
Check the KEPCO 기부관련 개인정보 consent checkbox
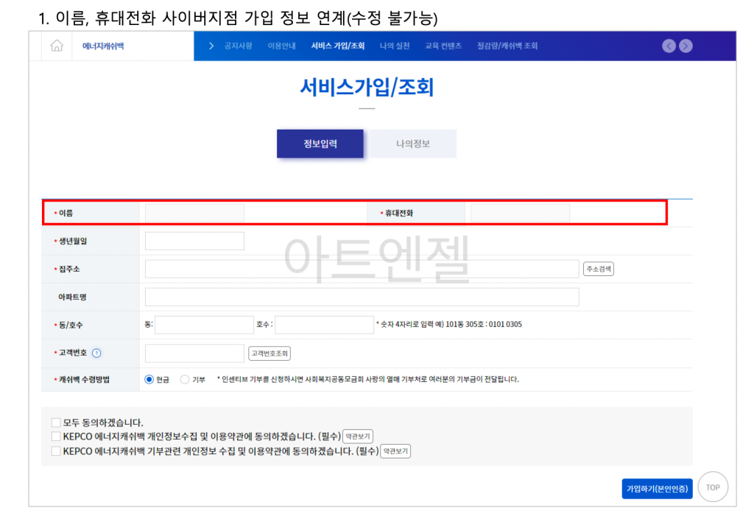click(55, 451)
